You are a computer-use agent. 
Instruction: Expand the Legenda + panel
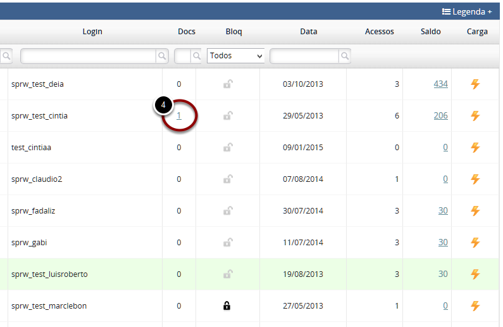(466, 11)
